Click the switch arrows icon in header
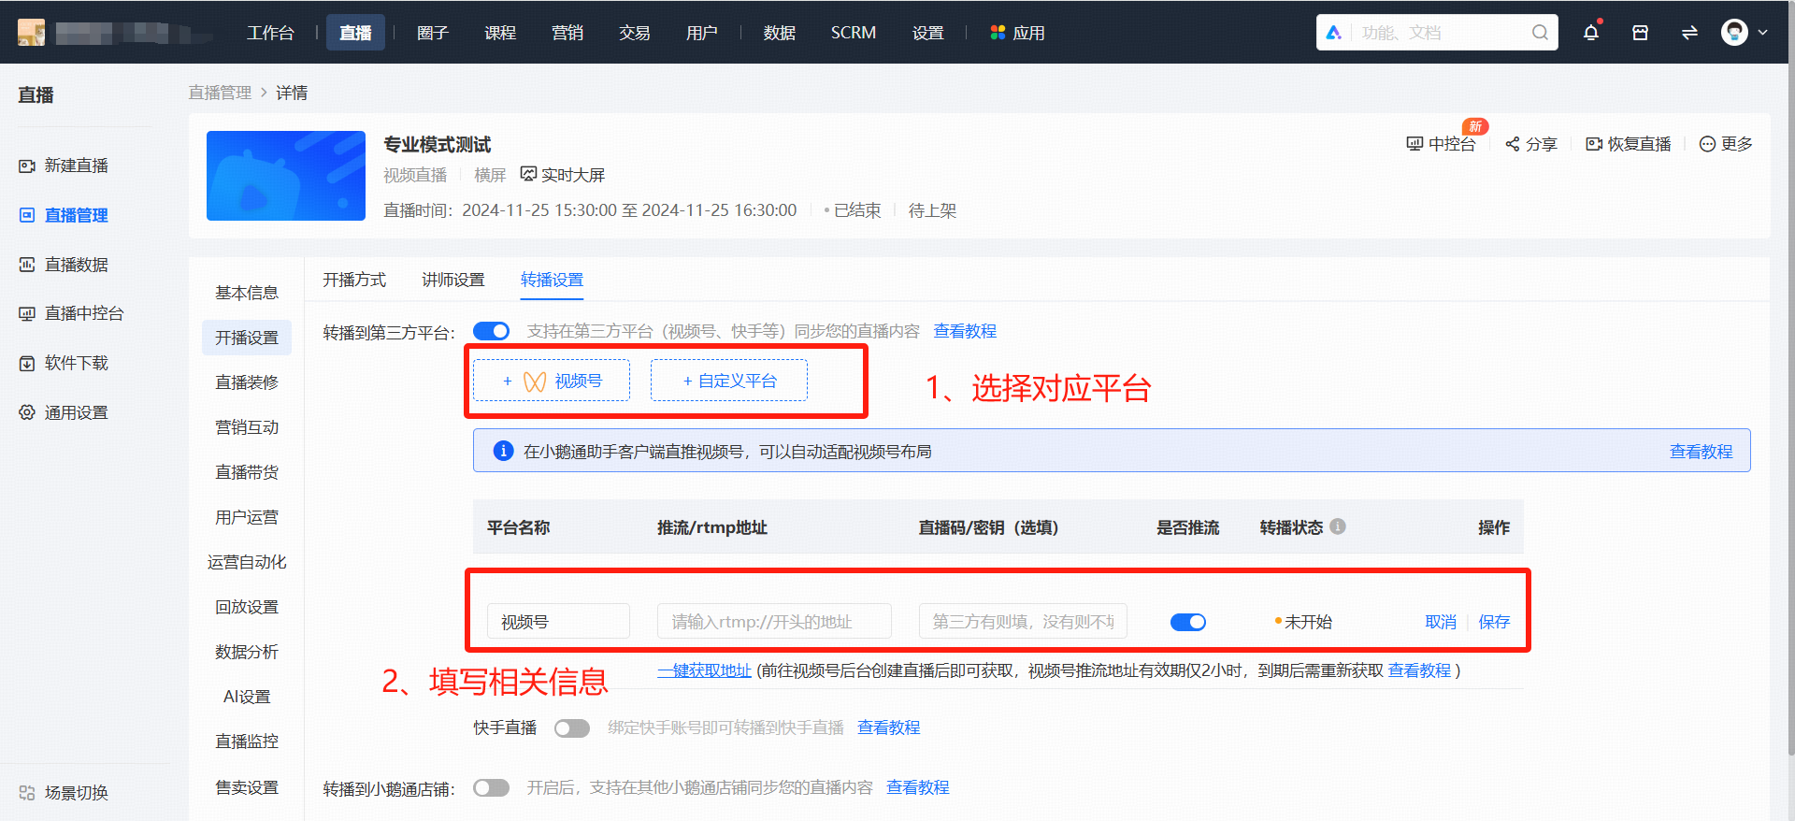The image size is (1795, 821). coord(1689,33)
